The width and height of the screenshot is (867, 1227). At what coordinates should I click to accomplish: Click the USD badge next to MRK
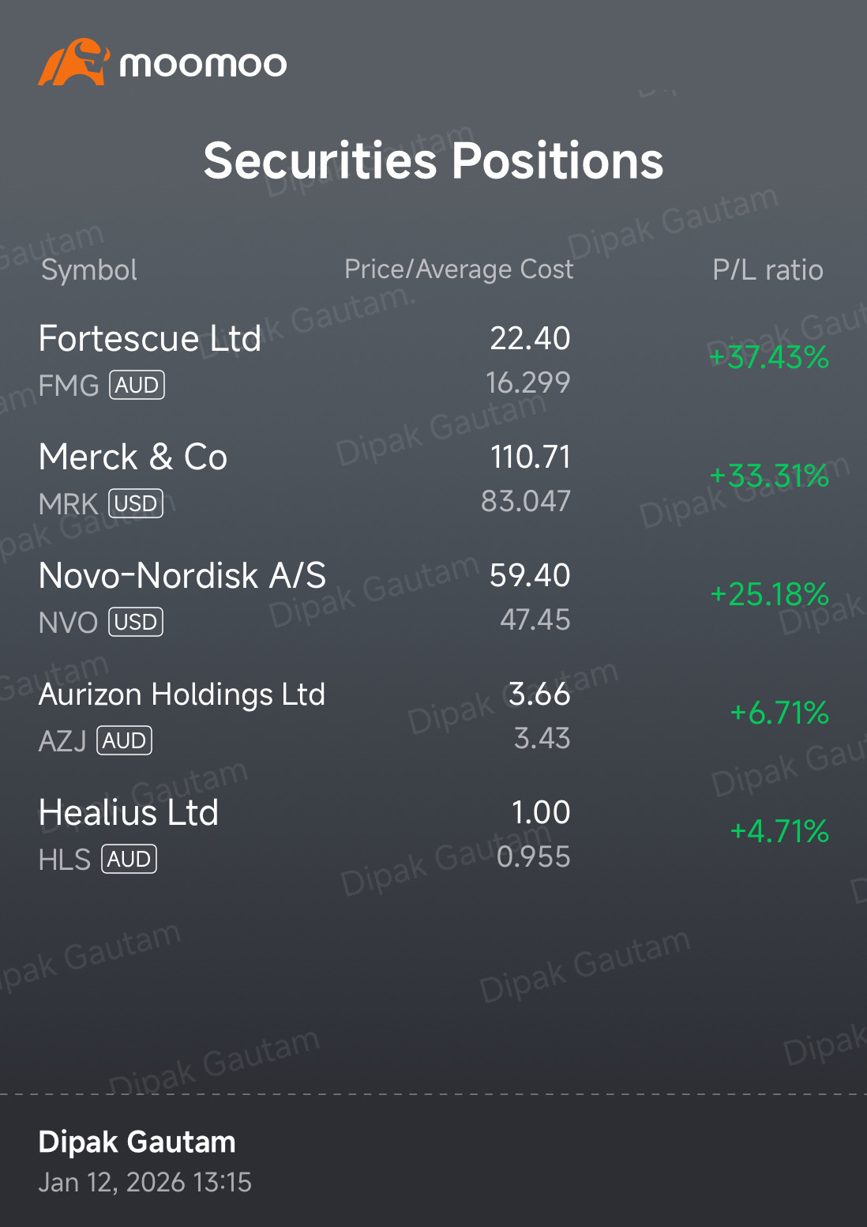coord(136,504)
